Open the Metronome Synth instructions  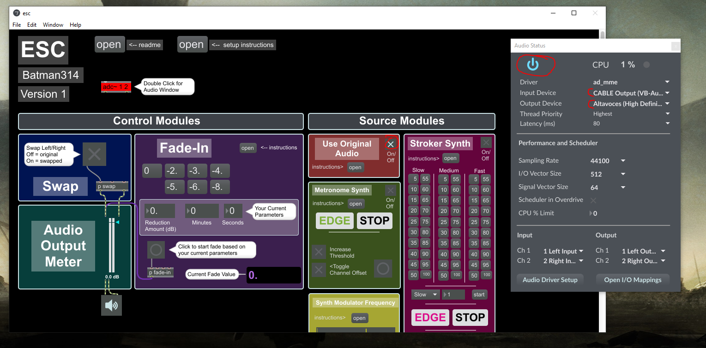pos(356,204)
